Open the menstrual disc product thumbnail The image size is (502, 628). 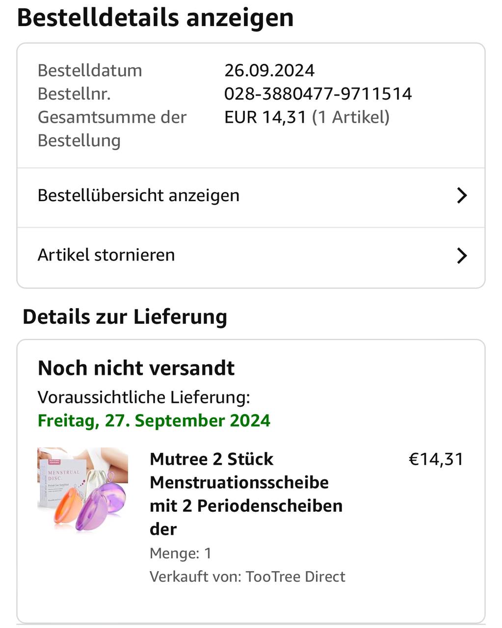tap(83, 489)
